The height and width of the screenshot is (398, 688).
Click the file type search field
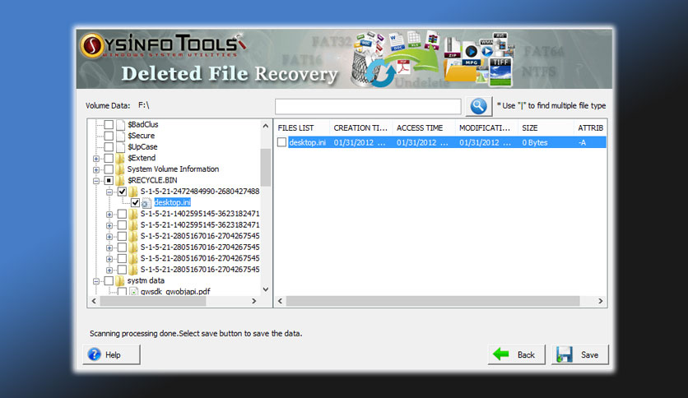(x=368, y=106)
